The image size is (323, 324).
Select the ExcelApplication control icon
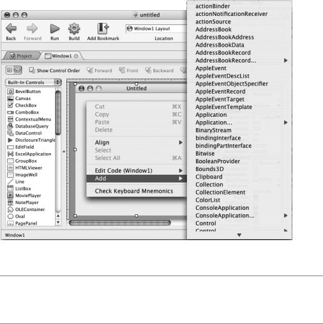coord(10,154)
